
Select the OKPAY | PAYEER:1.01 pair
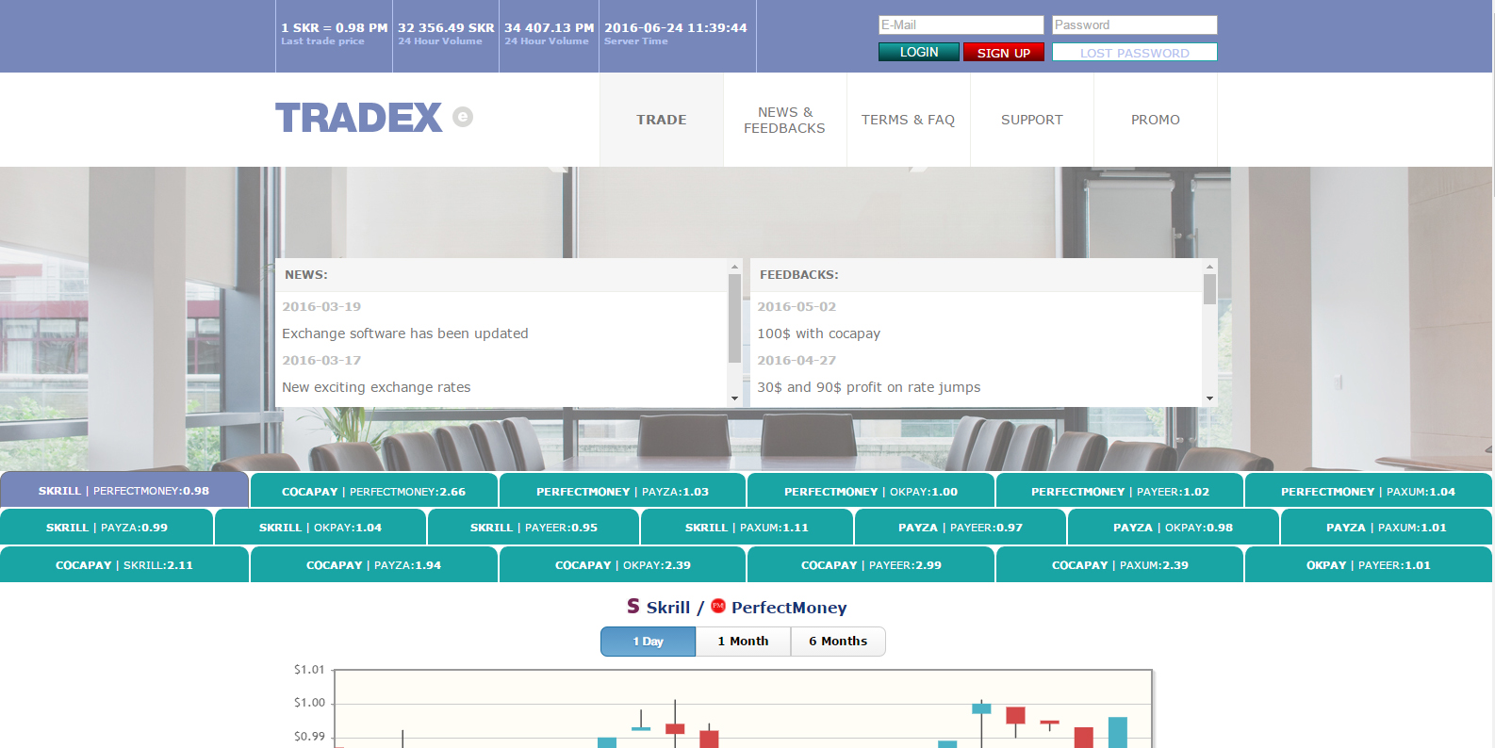pyautogui.click(x=1368, y=565)
